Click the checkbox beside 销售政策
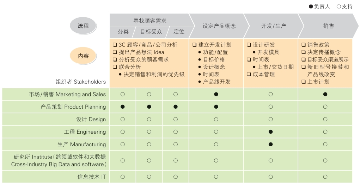The width and height of the screenshot is (360, 185). click(x=304, y=45)
